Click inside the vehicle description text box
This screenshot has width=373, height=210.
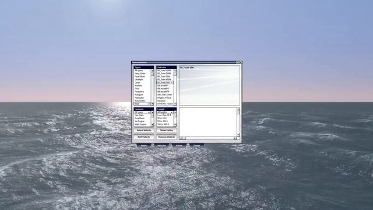[208, 122]
